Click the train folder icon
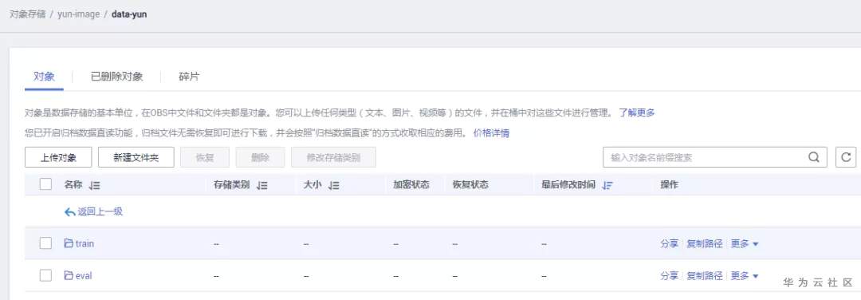The width and height of the screenshot is (861, 300). (69, 243)
